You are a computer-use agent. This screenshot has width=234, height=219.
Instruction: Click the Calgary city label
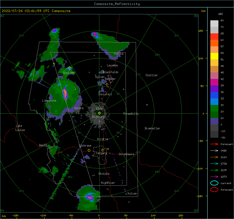click(101, 153)
